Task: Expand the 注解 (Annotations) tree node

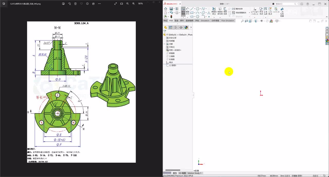Action: [164, 44]
